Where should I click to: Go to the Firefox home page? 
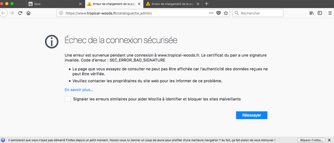pos(28,13)
